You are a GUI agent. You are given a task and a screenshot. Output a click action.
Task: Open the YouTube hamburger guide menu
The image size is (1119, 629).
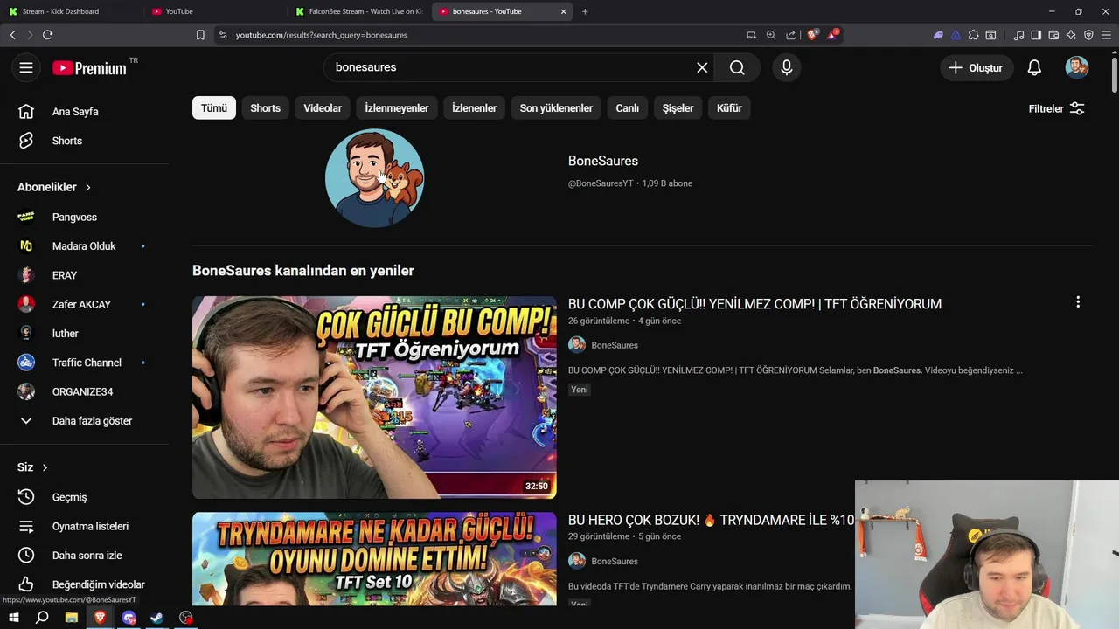26,67
